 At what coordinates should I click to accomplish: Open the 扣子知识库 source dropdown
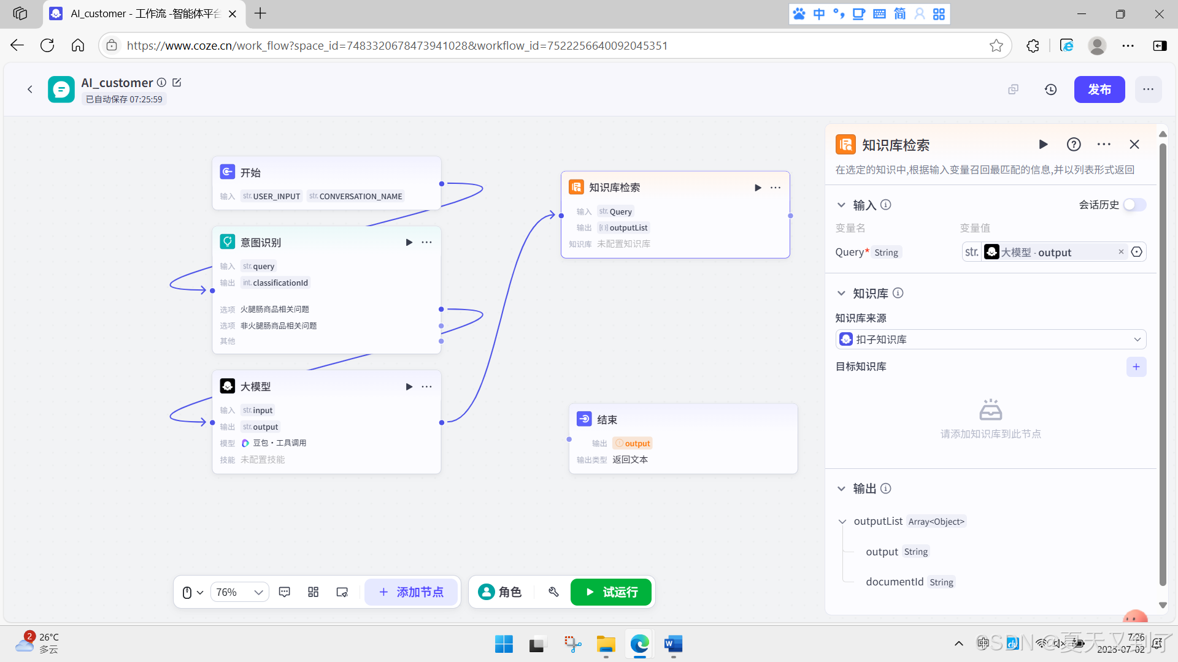point(990,340)
